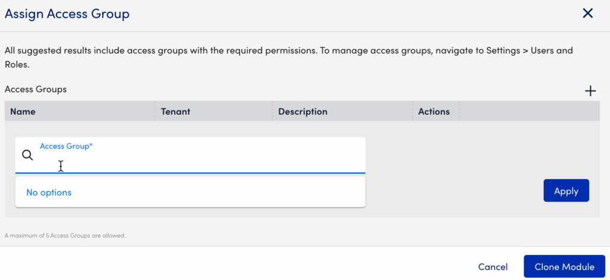Image resolution: width=610 pixels, height=280 pixels.
Task: Click the Name column header
Action: coord(23,111)
